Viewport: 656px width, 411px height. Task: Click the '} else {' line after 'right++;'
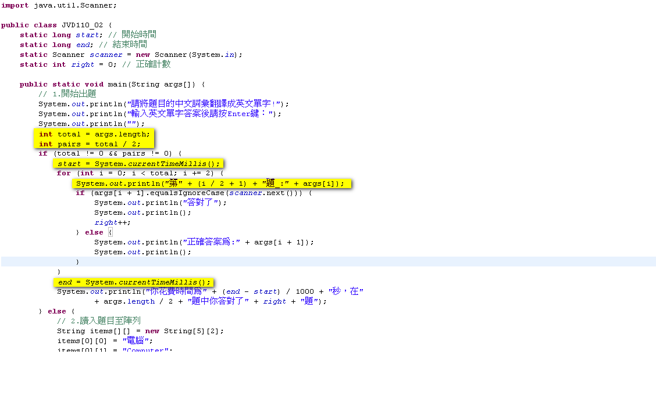(x=94, y=233)
